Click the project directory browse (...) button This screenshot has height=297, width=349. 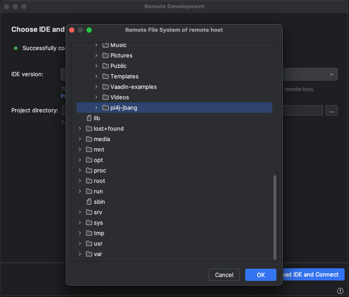(331, 111)
